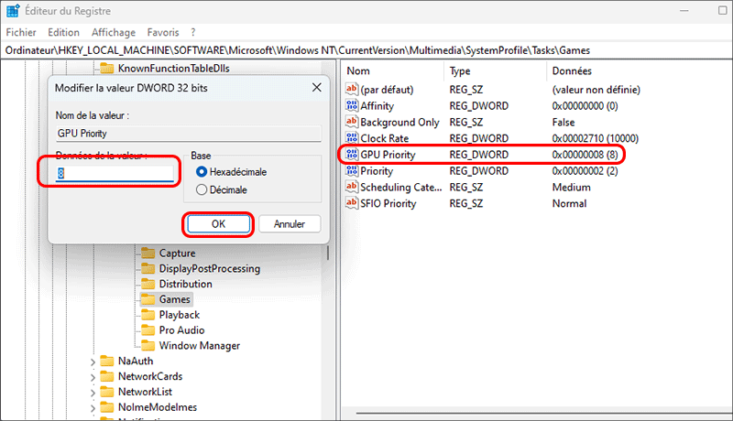Select the Window Manager key label
Screen dimensions: 733x421
[200, 345]
